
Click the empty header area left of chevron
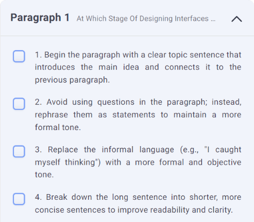[x=223, y=19]
